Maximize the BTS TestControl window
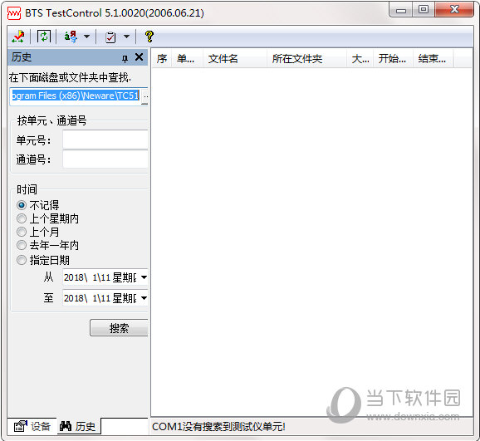Viewport: 480px width, 441px height. [423, 10]
